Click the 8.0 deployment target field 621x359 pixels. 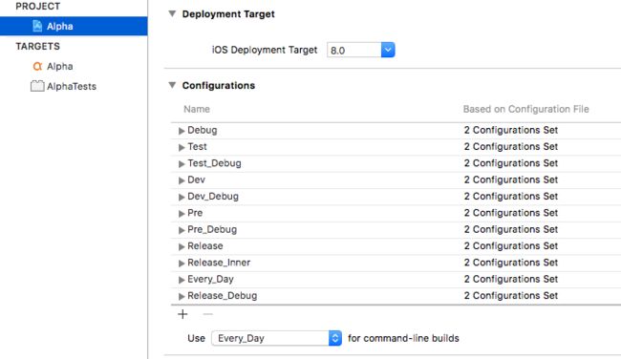(x=354, y=51)
